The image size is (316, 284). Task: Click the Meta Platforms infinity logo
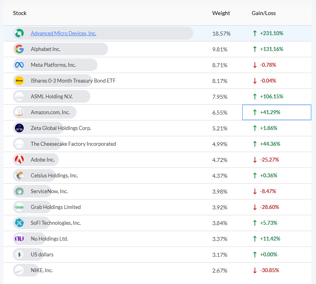coord(19,65)
